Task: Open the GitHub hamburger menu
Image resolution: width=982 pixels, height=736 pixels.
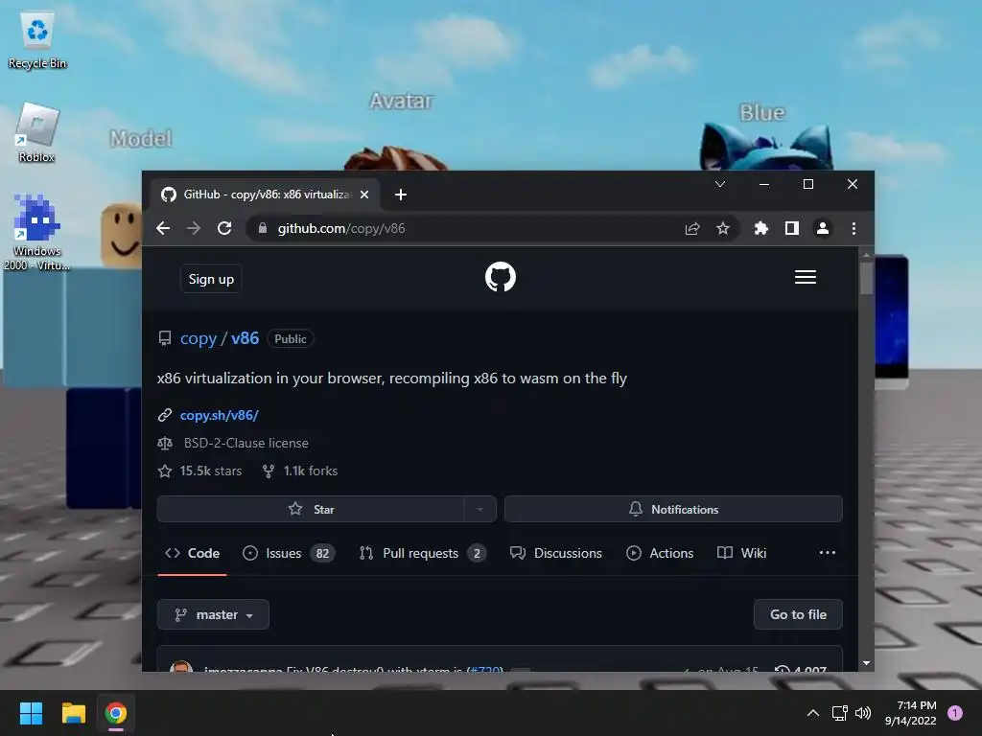Action: (x=806, y=277)
